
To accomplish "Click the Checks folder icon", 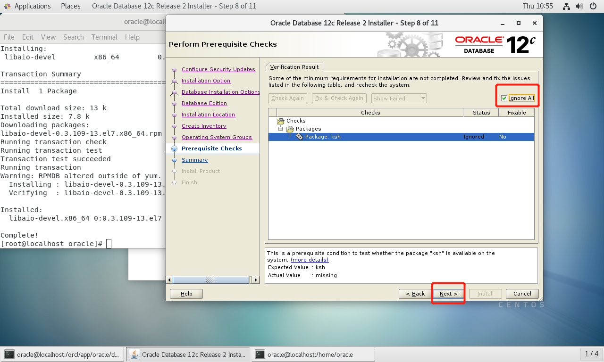I will [281, 121].
